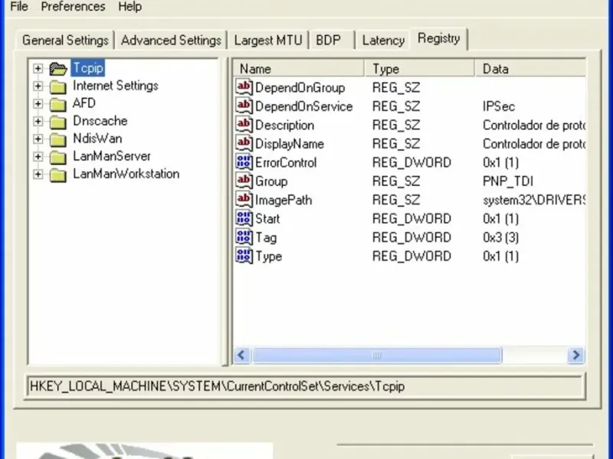
Task: Click REG_SZ type in the Group row
Action: point(396,181)
